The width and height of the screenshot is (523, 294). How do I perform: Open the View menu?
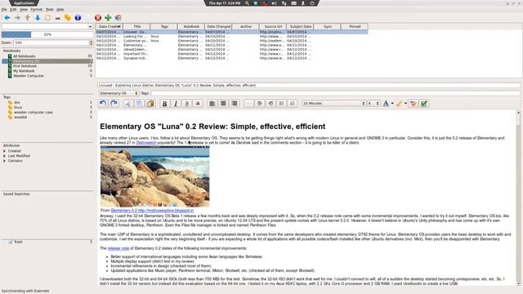pos(24,10)
